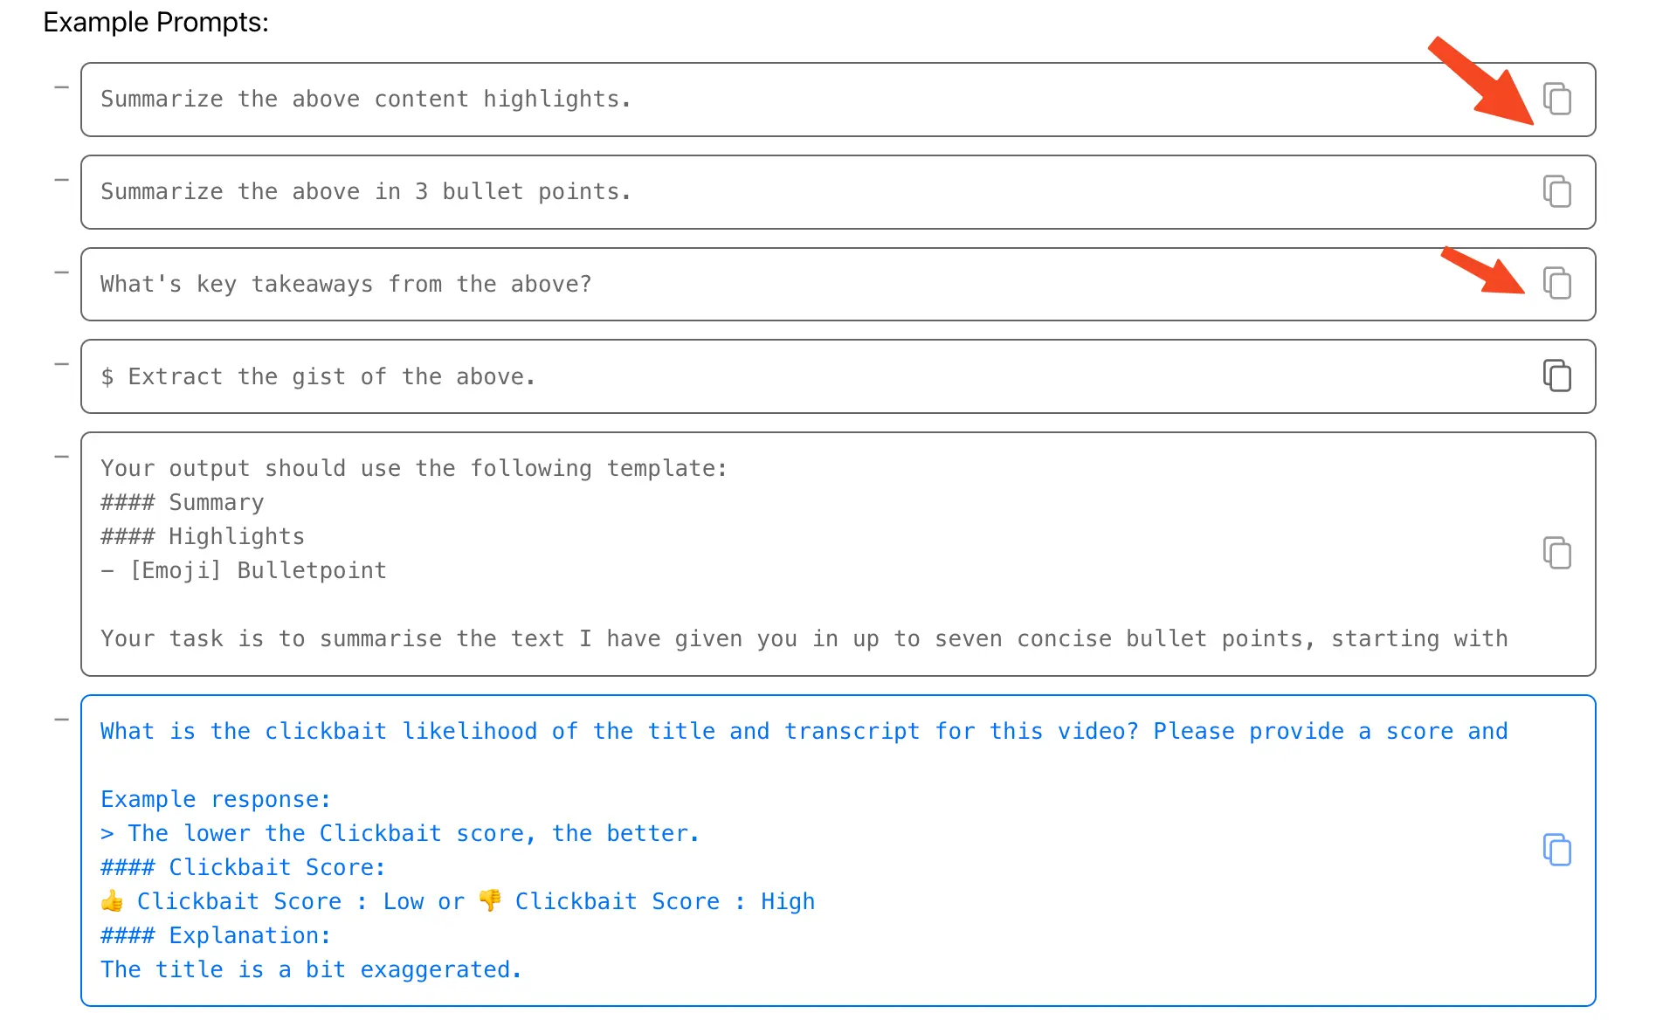
Task: Click the dash bullet beside the output template prompt
Action: (x=61, y=457)
